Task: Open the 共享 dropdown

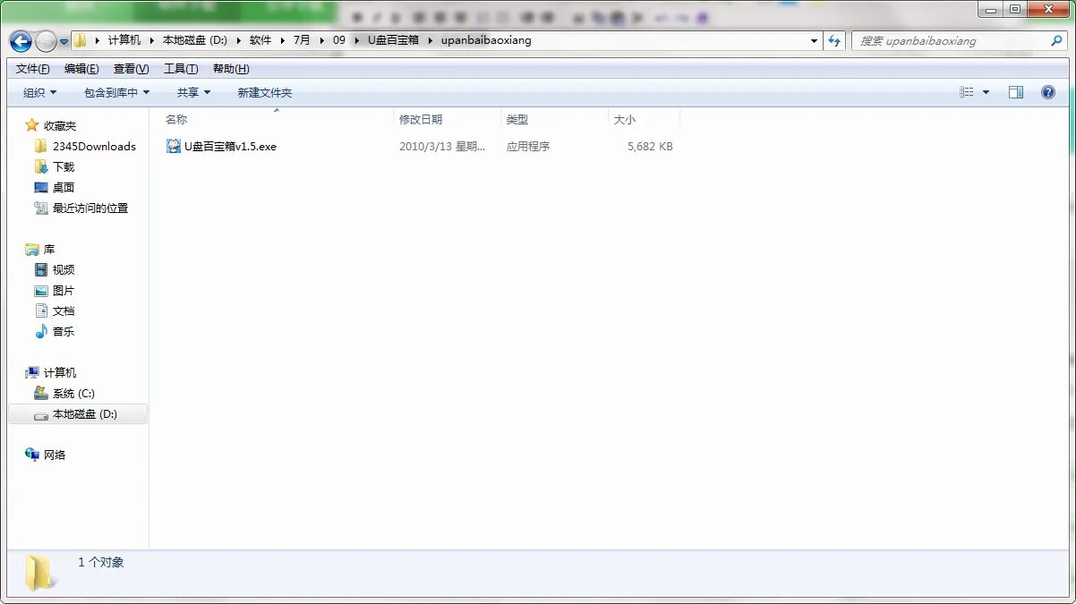Action: click(193, 93)
